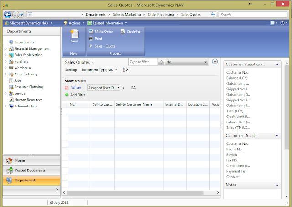Open the navigation history dropdown arrow

coord(21,15)
